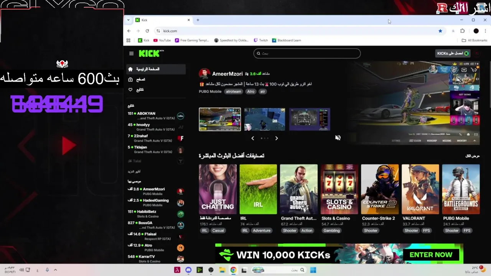
Task: Open Discord from the taskbar
Action: point(188,270)
